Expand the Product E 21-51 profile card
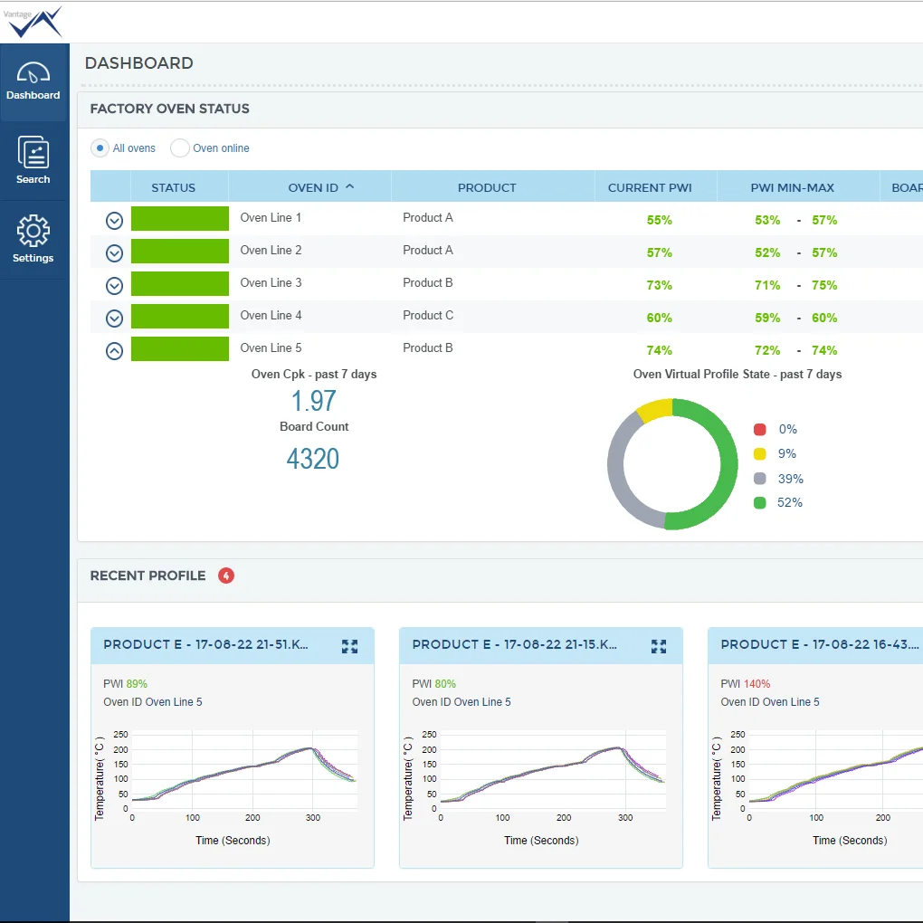Viewport: 923px width, 923px height. [349, 646]
